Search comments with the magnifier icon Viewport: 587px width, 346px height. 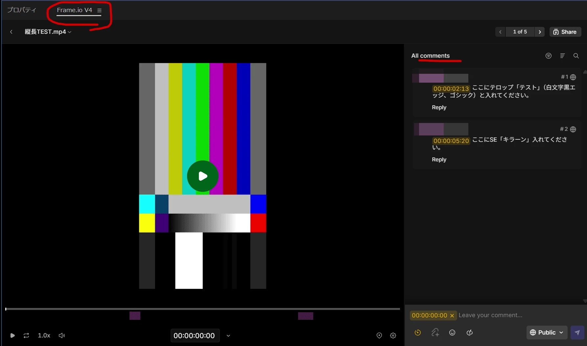(576, 56)
